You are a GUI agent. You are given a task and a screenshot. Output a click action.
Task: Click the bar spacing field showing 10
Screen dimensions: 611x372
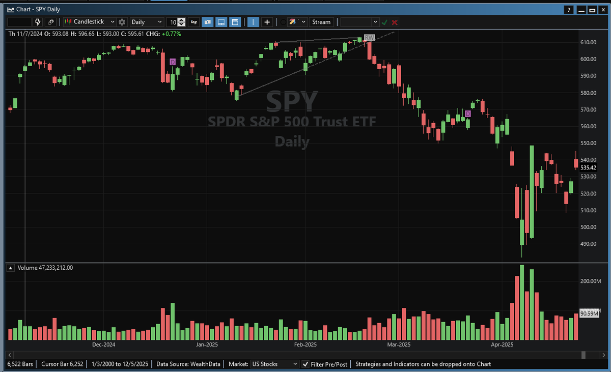173,22
